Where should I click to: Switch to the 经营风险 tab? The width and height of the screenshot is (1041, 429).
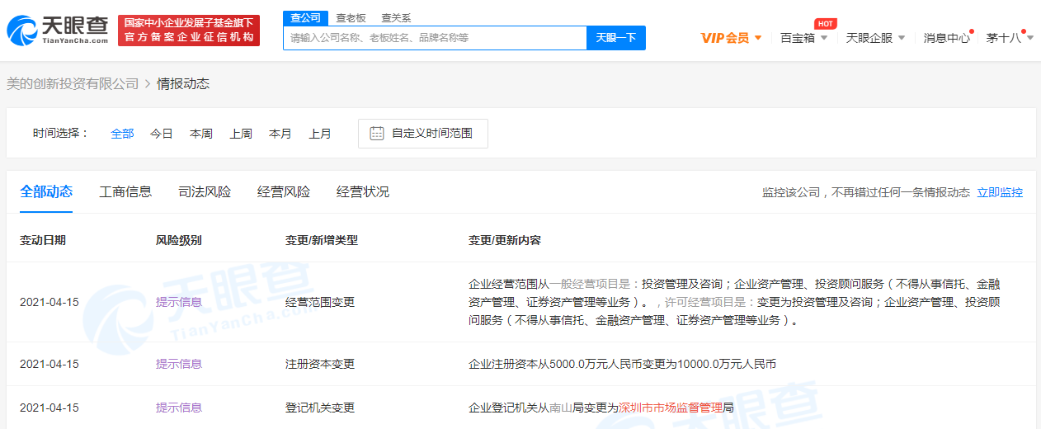click(284, 192)
